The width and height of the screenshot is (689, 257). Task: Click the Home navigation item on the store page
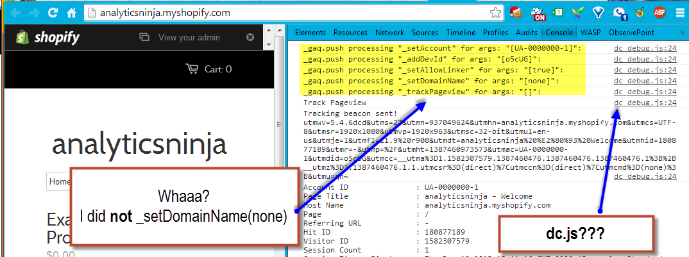click(59, 181)
